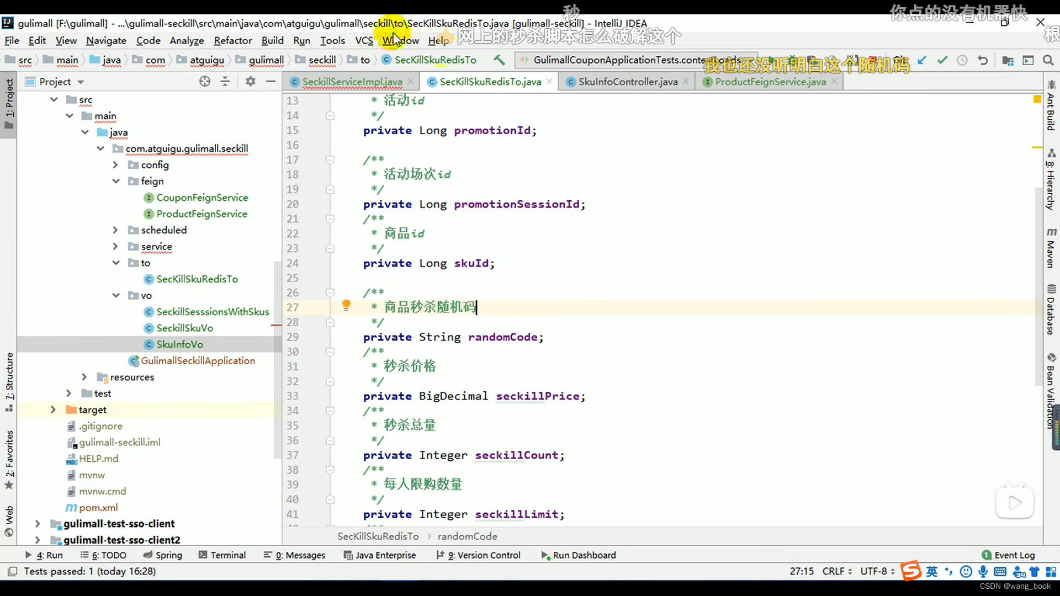Open the Spring tool window

(162, 555)
